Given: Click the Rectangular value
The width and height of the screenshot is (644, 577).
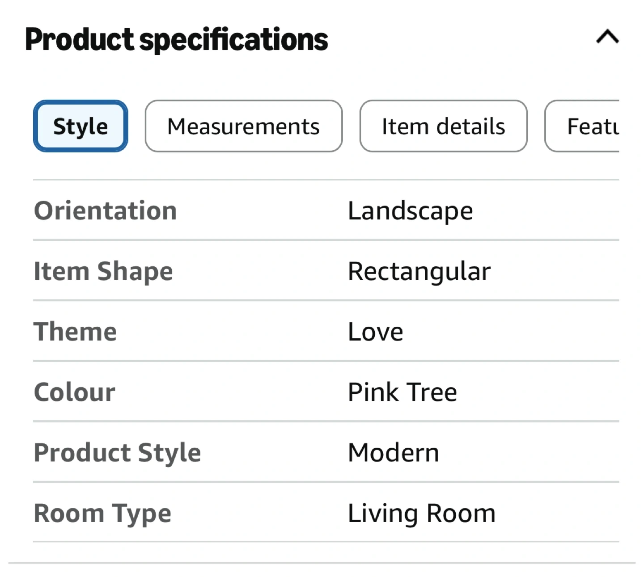Looking at the screenshot, I should pos(419,271).
